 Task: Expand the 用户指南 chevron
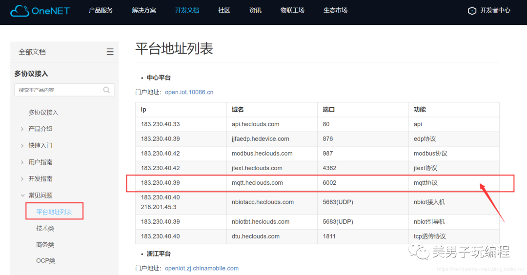tap(22, 162)
